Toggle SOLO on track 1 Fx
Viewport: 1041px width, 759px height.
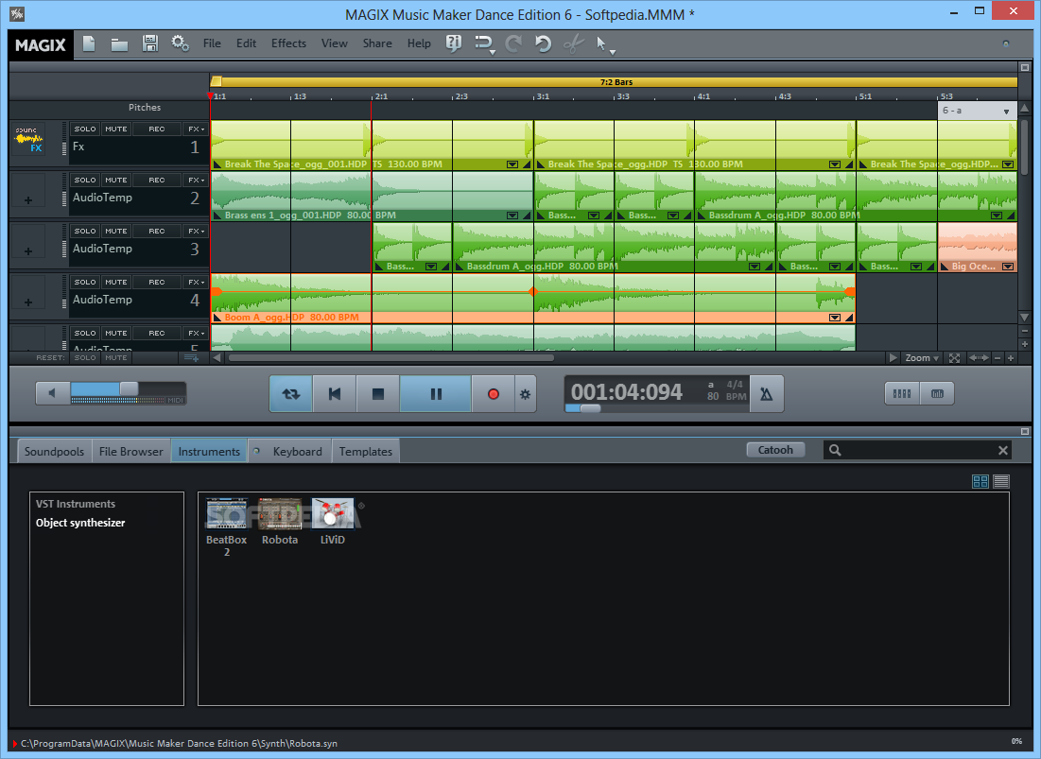(x=85, y=129)
